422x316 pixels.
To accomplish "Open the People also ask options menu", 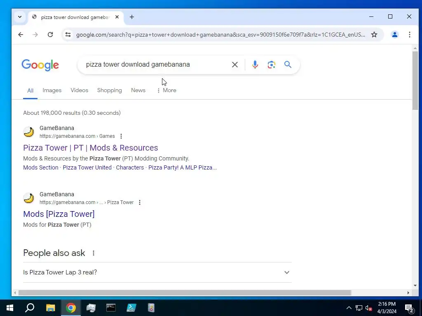I will click(94, 253).
